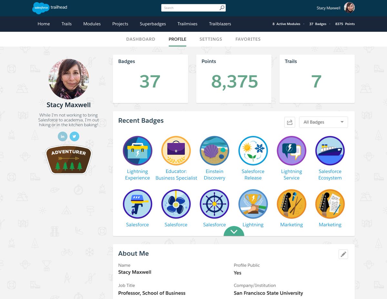Open the outboard motor badge icon
The height and width of the screenshot is (299, 387).
coord(137,204)
